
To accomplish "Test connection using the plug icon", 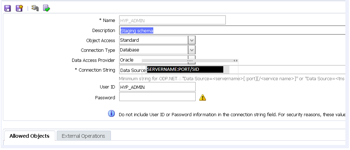I will click(x=35, y=8).
